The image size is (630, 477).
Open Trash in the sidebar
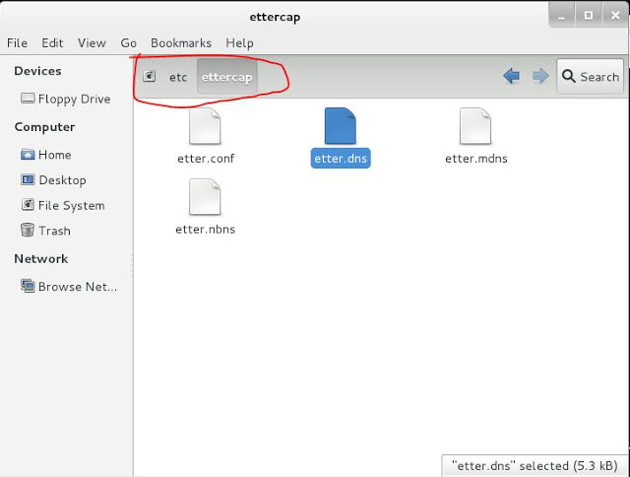pos(46,231)
